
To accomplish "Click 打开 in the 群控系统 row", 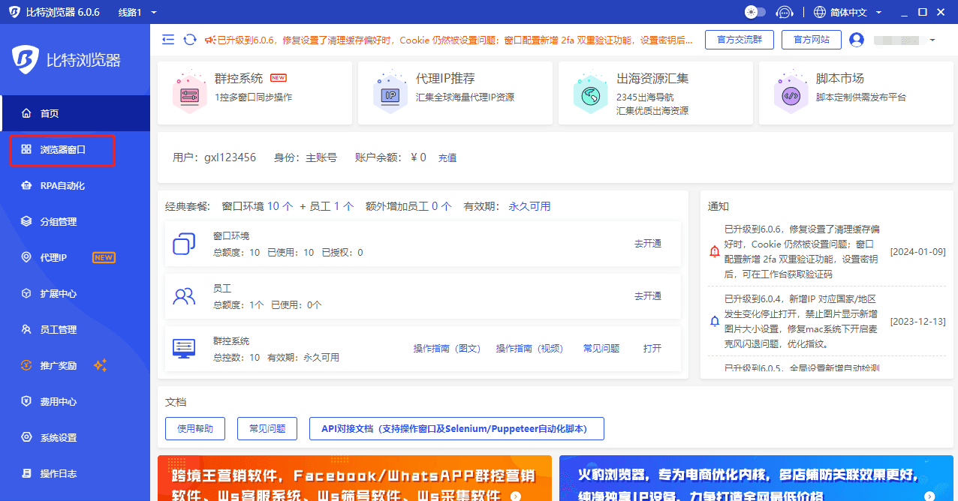I will (652, 349).
